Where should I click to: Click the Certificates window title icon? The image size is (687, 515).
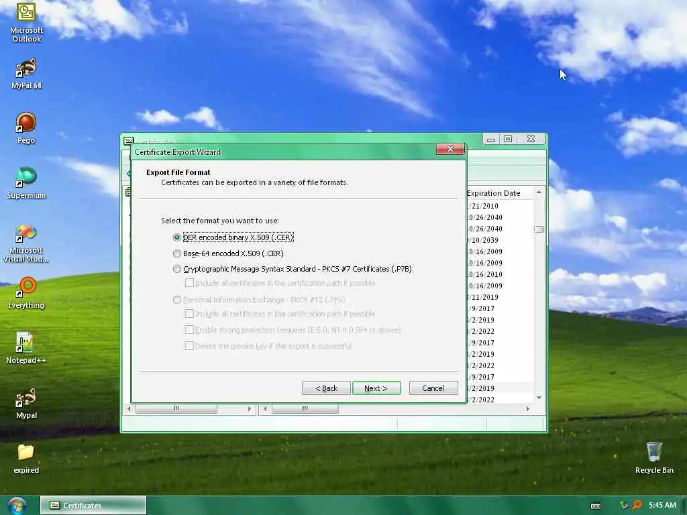tap(128, 141)
